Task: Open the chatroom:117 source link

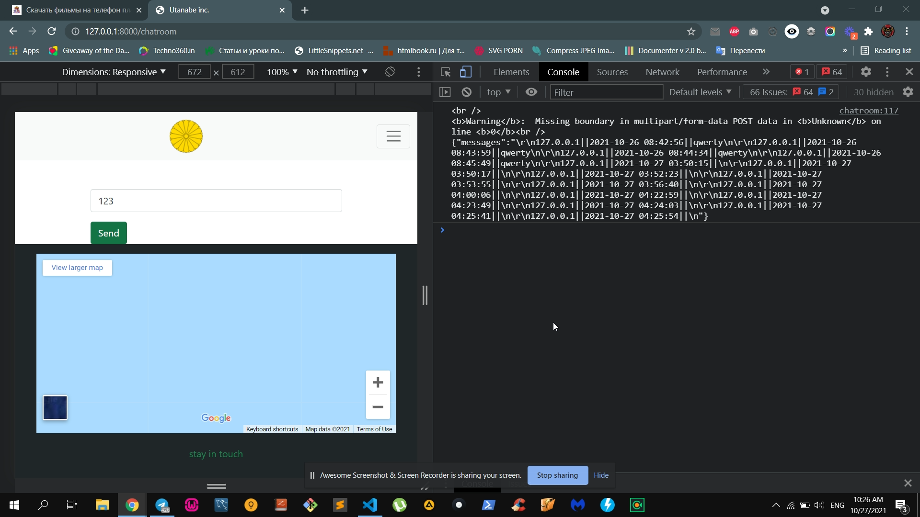Action: pos(869,111)
